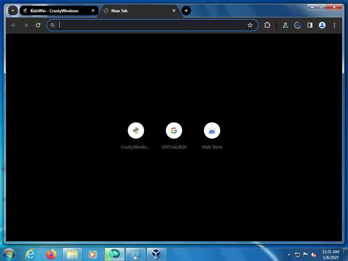348x261 pixels.
Task: Open a new tab with plus button
Action: [186, 11]
